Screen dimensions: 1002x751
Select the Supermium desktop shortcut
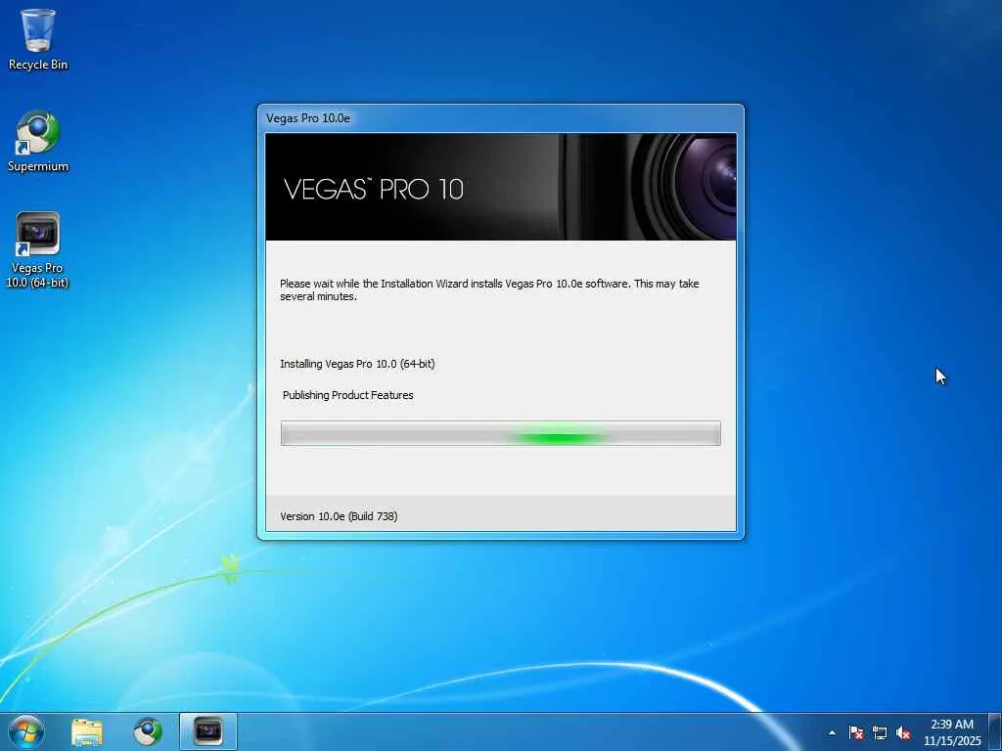[x=38, y=141]
